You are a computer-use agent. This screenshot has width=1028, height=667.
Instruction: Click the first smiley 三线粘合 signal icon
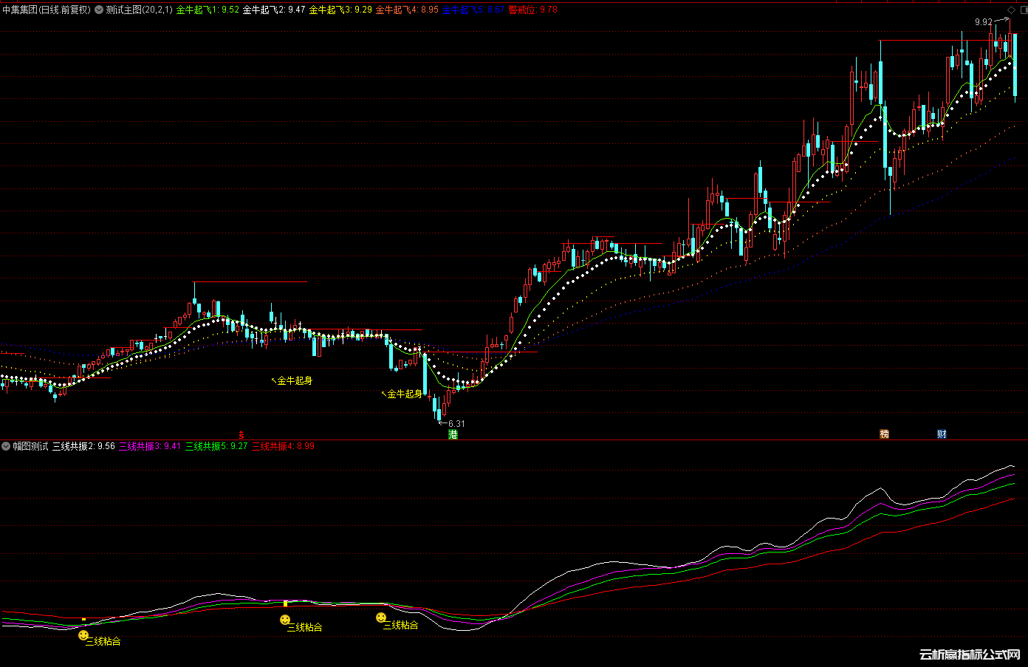point(83,635)
